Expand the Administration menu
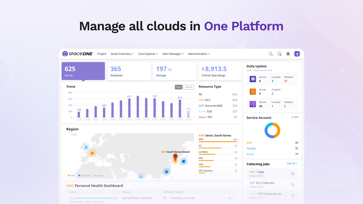This screenshot has height=204, width=363. click(x=199, y=54)
